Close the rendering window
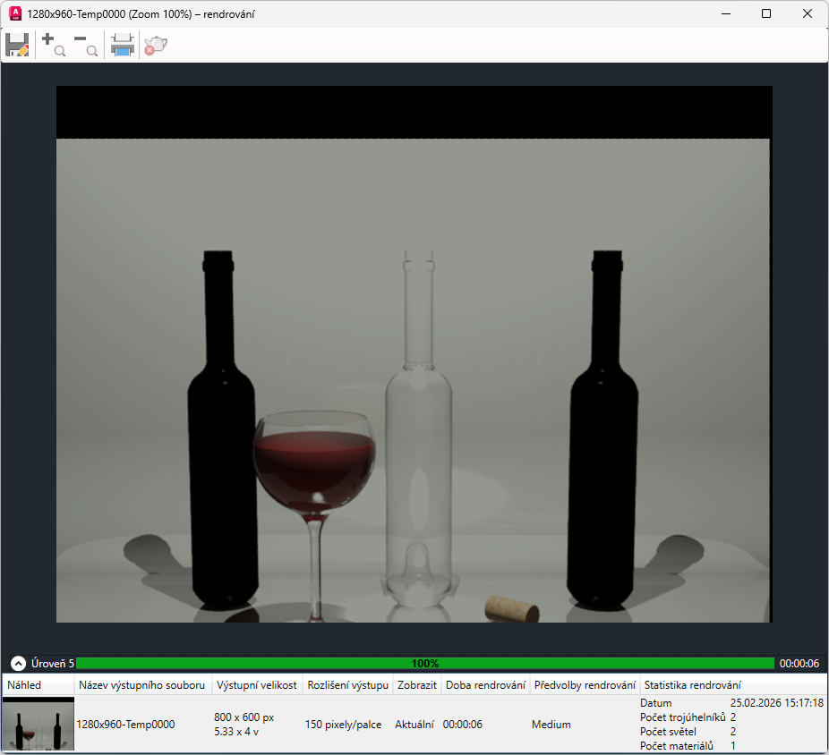 pos(808,13)
